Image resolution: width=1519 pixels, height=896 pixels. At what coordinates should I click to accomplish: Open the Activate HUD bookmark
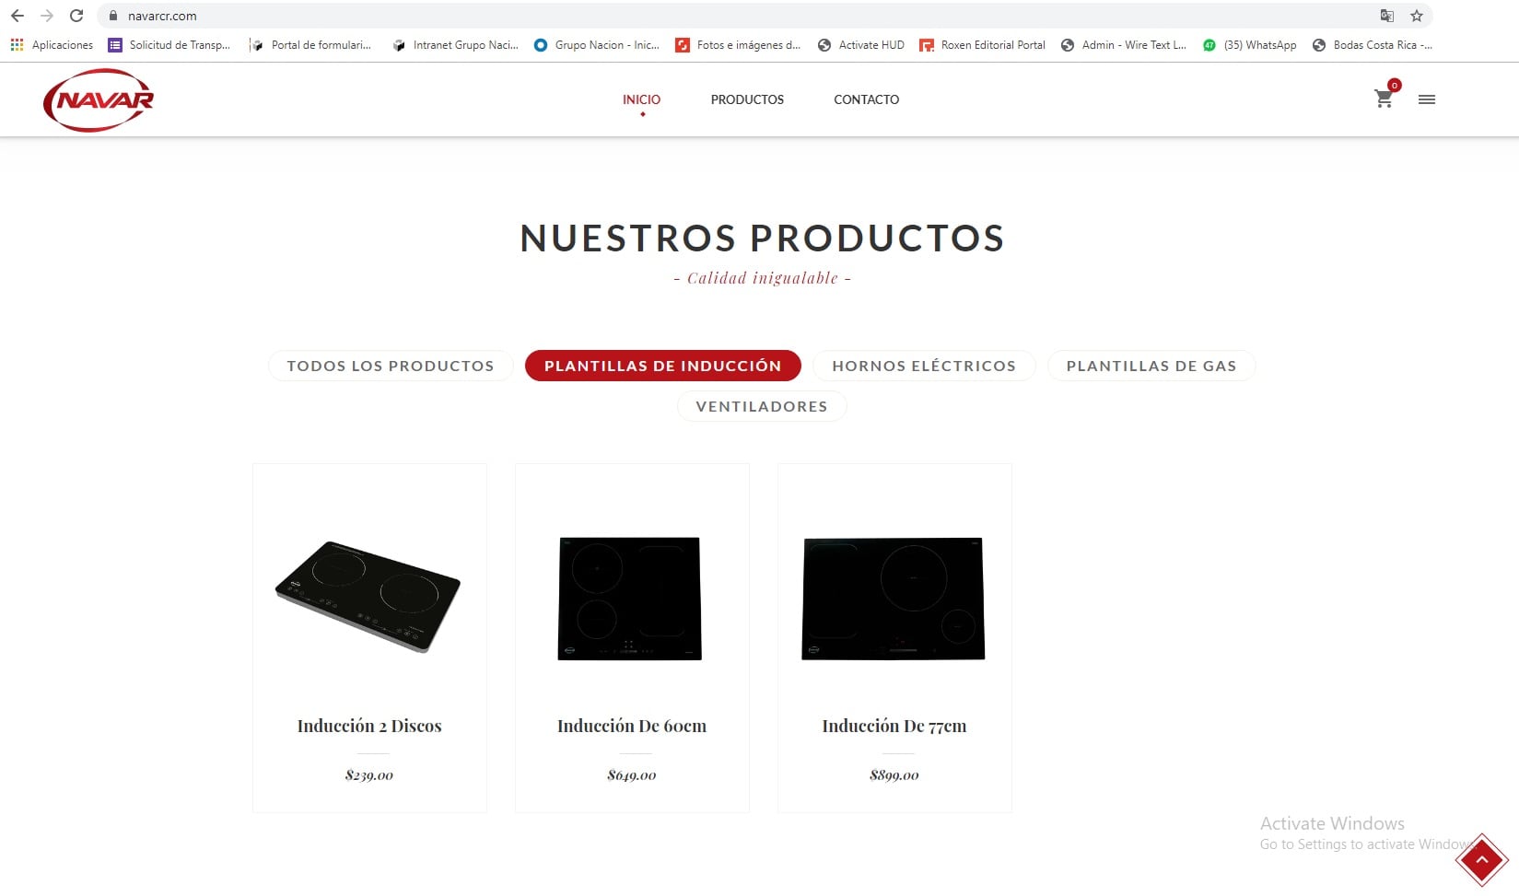pyautogui.click(x=861, y=44)
